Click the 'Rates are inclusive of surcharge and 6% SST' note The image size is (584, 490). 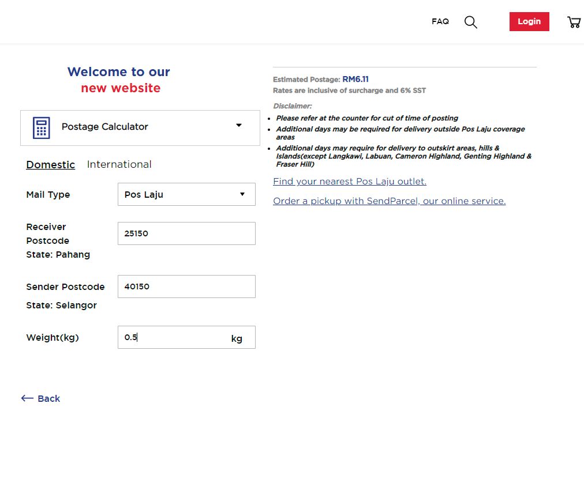[349, 91]
